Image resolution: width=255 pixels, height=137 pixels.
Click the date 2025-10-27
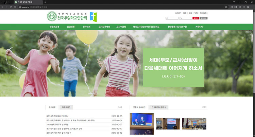point(117,125)
